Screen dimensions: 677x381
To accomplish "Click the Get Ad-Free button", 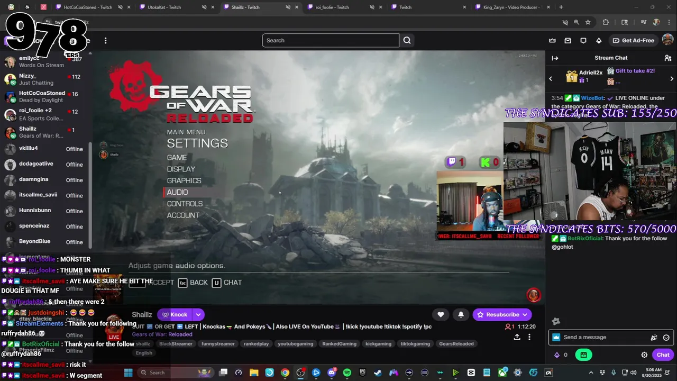I will pyautogui.click(x=634, y=40).
